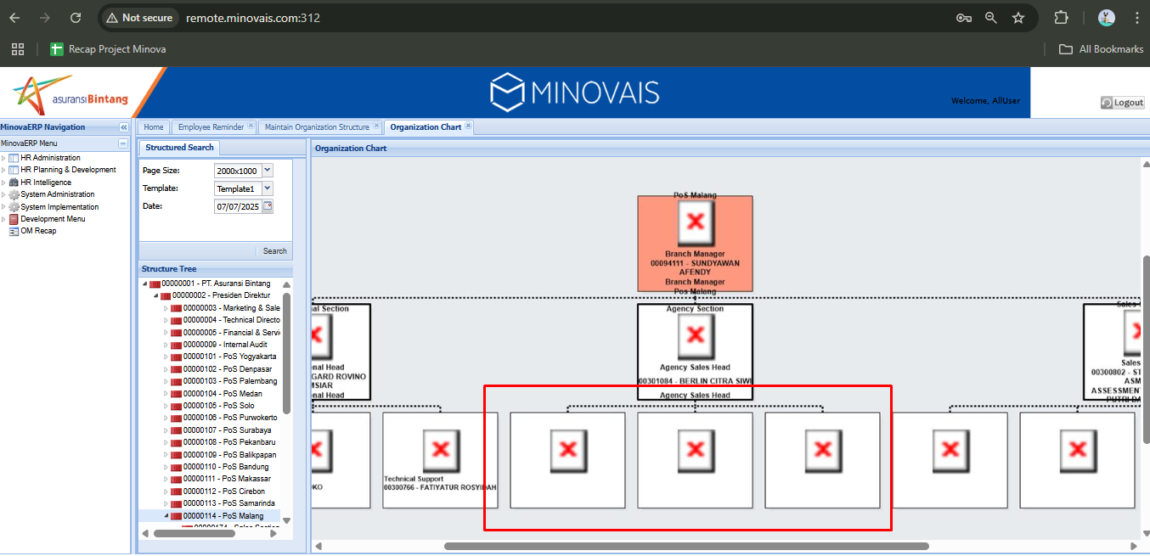
Task: Expand HR Planning & Development node
Action: tap(3, 170)
